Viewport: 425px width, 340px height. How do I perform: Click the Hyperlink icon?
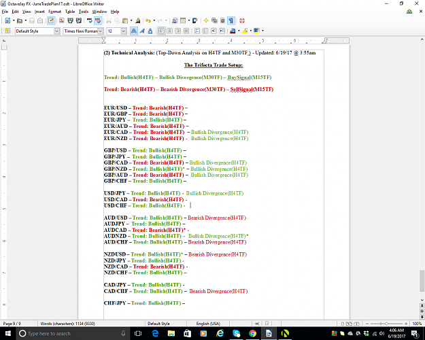click(x=175, y=20)
